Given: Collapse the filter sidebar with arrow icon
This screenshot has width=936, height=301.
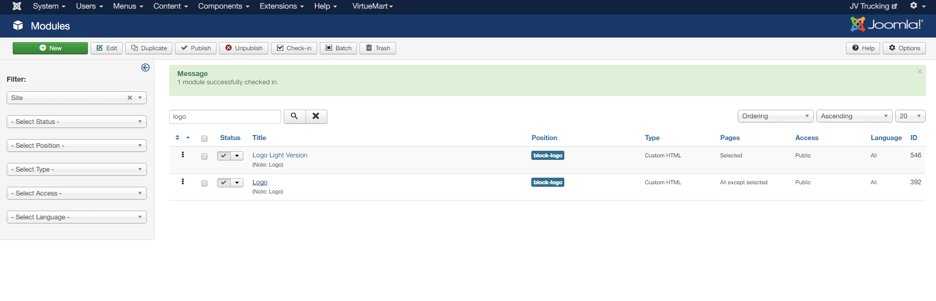Looking at the screenshot, I should click(145, 68).
